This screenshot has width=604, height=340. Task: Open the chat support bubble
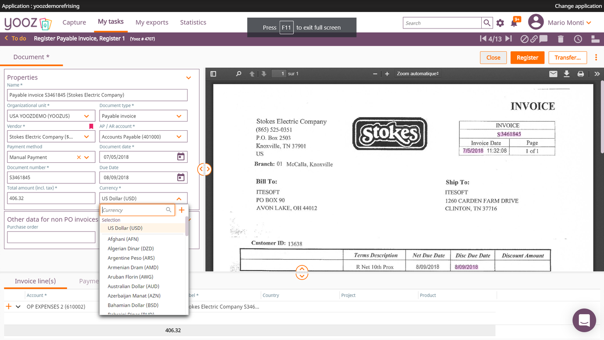(x=584, y=320)
